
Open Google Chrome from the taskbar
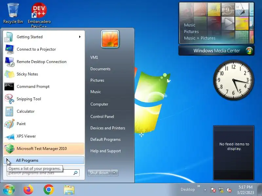coord(48,189)
